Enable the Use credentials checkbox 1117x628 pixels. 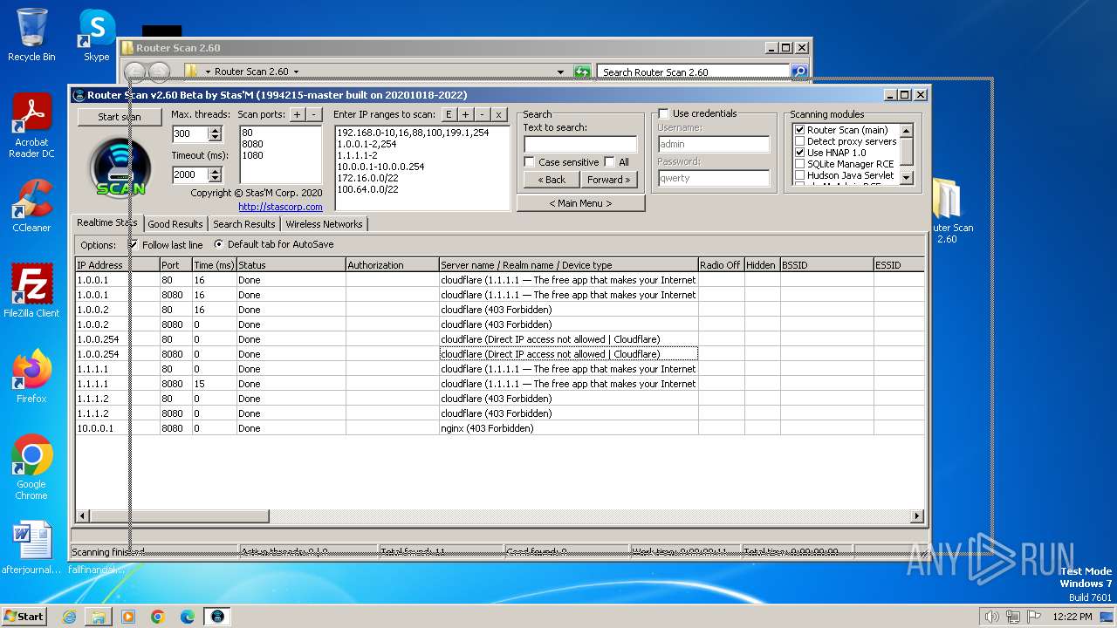663,113
